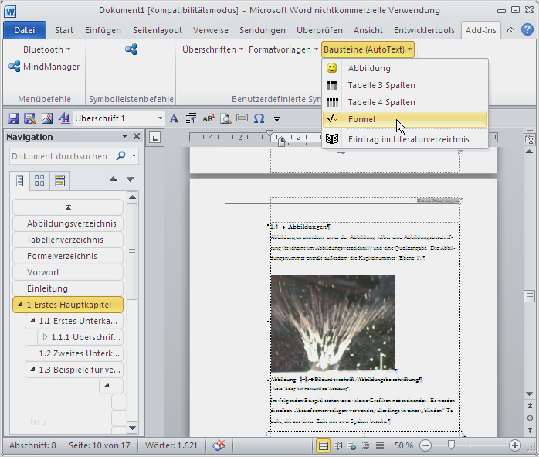Viewport: 539px width, 457px height.
Task: Select Eintrag im Literaturverzeichnis entry
Action: 405,139
